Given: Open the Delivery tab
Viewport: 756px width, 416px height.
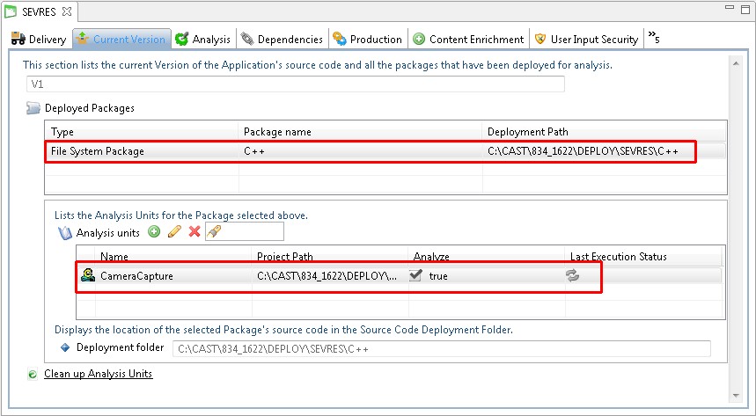Looking at the screenshot, I should tap(39, 39).
